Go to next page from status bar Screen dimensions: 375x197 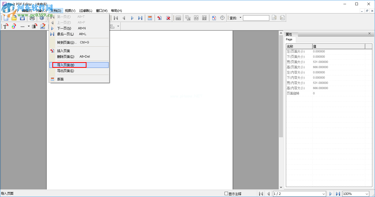tap(331, 194)
